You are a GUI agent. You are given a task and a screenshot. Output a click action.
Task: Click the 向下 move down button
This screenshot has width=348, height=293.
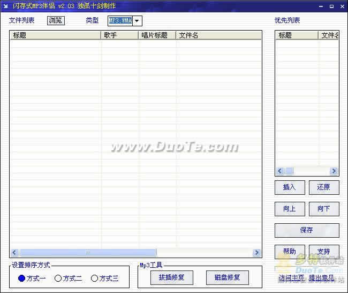[x=324, y=209]
